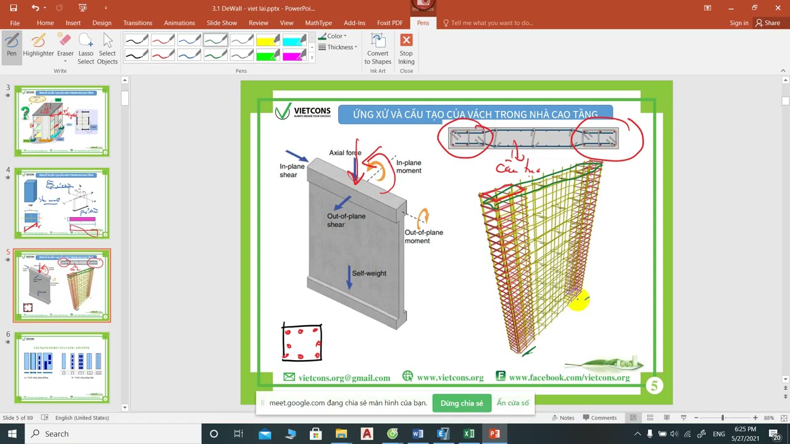Image resolution: width=790 pixels, height=444 pixels.
Task: Click Tell me what you want to do
Action: (488, 23)
